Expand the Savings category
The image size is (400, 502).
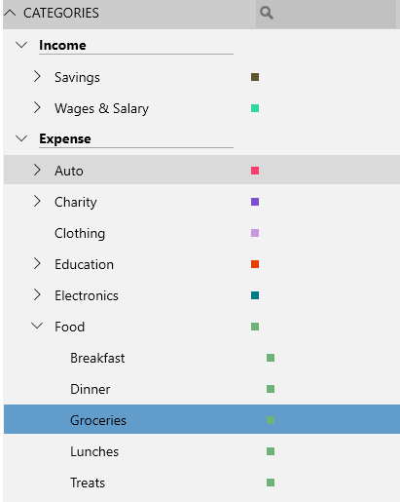pos(37,77)
